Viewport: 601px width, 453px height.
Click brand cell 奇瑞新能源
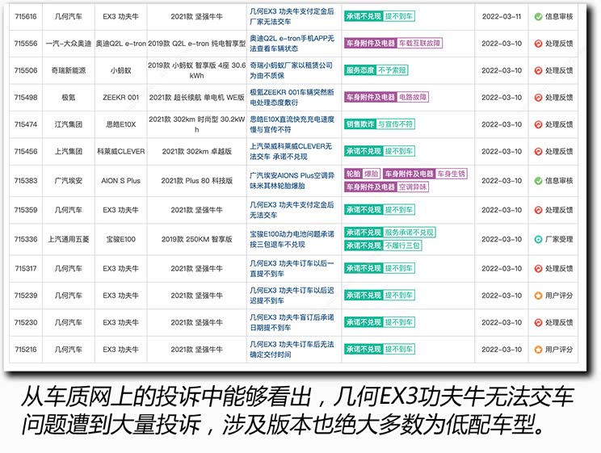pyautogui.click(x=69, y=70)
